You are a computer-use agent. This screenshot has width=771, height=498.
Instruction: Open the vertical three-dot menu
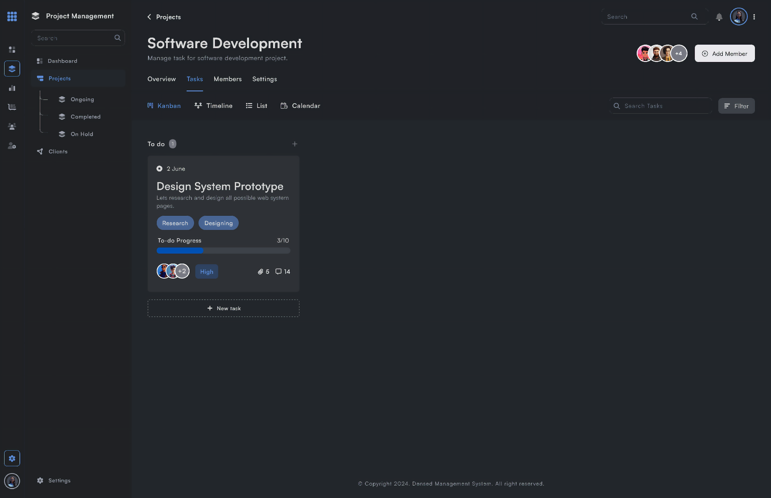(x=754, y=17)
